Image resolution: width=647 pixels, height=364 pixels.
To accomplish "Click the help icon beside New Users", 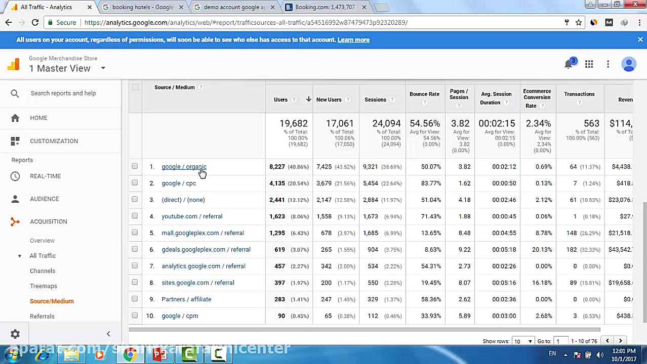I will 348,100.
